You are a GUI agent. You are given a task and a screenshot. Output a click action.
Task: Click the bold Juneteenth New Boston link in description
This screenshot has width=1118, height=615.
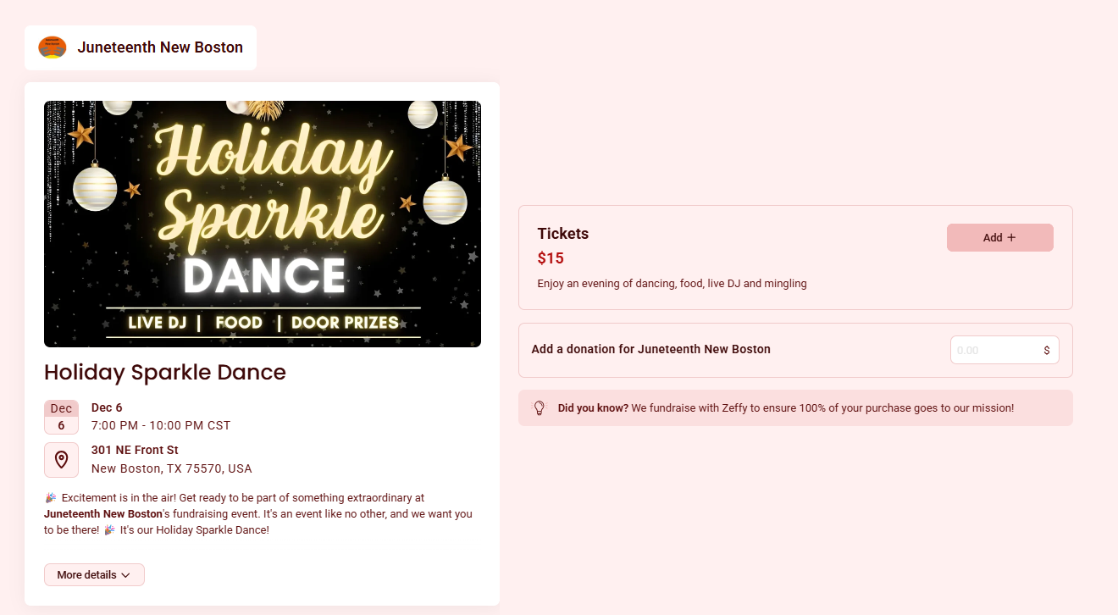point(102,513)
